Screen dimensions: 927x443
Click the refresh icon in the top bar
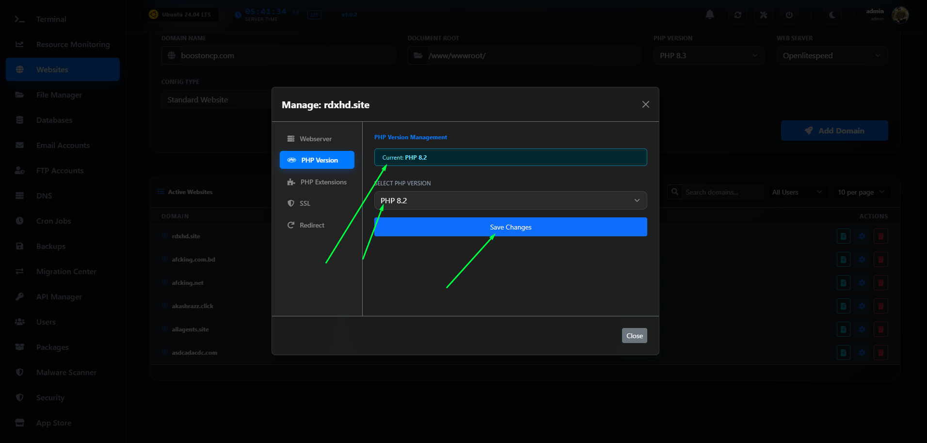coord(737,15)
